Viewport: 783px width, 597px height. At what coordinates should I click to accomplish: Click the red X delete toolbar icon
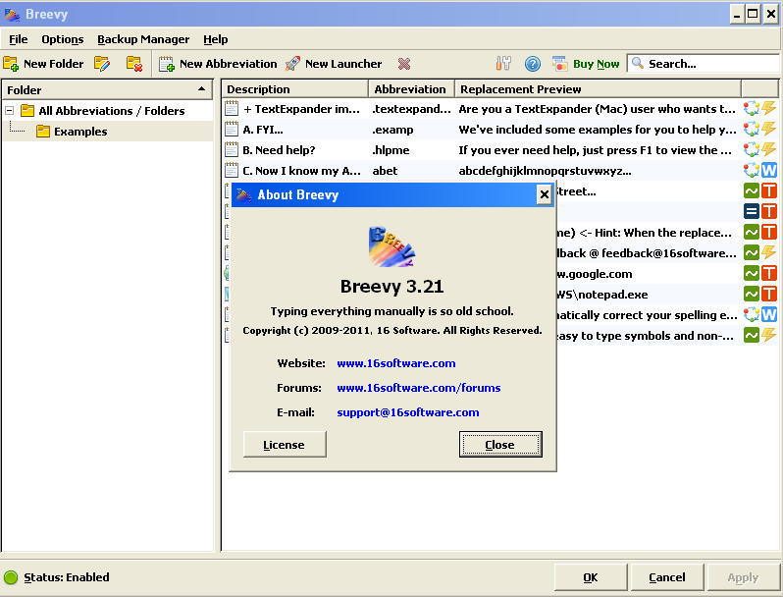point(404,64)
